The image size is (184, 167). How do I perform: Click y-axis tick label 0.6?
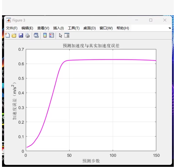tap(21, 64)
